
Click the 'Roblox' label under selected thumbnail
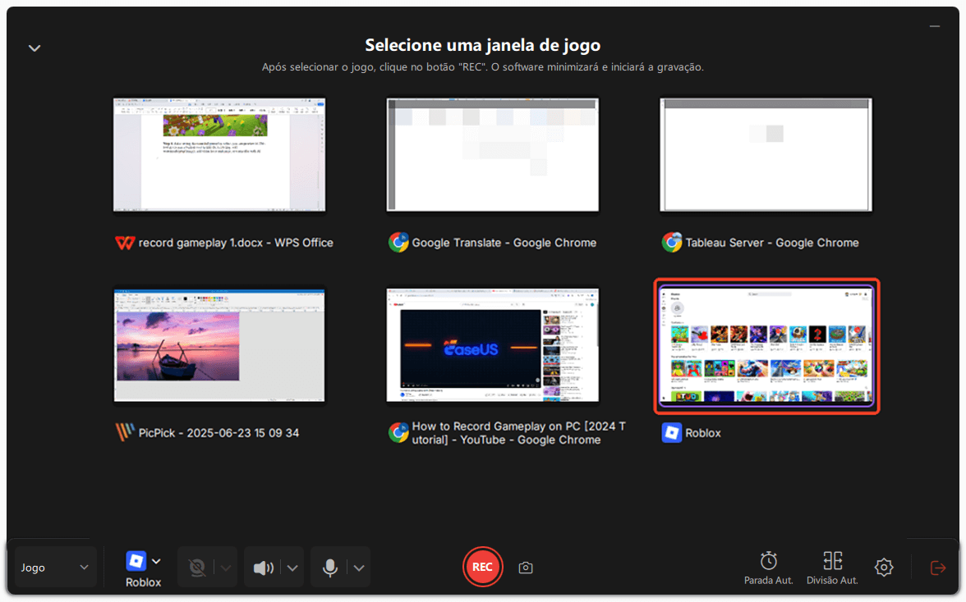click(x=703, y=433)
